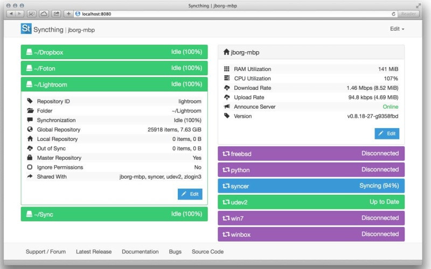This screenshot has width=431, height=269.
Task: Click the version v0.8.18-27-g9358fbd text
Action: point(372,116)
